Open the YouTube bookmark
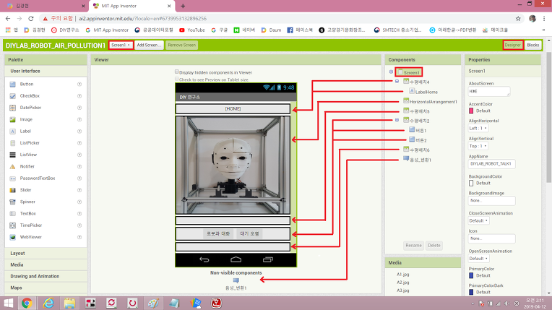This screenshot has height=310, width=552. [192, 30]
